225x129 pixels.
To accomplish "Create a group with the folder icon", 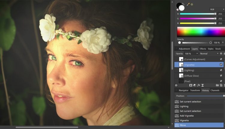I will point(217,85).
